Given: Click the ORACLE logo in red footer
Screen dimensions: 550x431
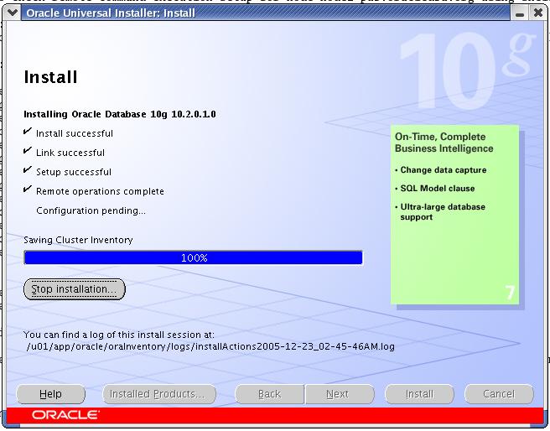Looking at the screenshot, I should click(65, 415).
